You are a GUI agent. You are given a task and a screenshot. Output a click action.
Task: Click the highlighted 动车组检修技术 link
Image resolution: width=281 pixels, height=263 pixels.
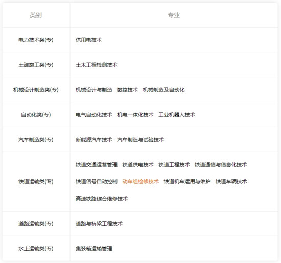coord(140,181)
